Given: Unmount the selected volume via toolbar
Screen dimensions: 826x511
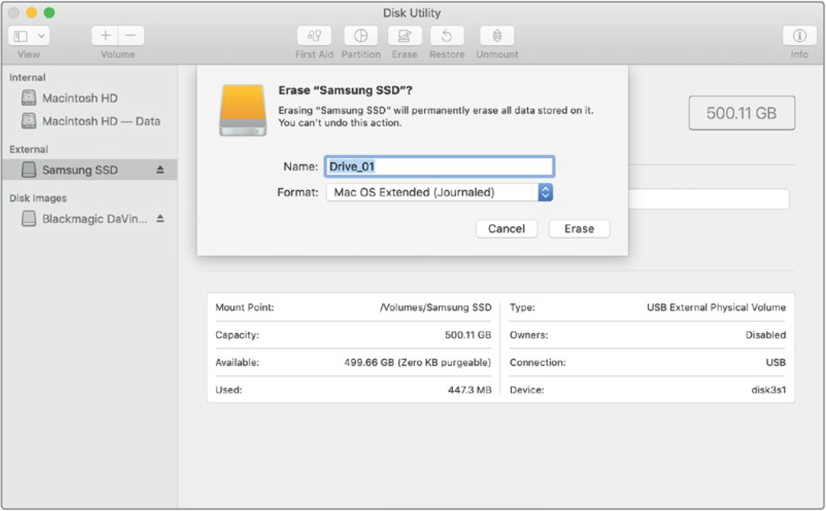Looking at the screenshot, I should 497,36.
